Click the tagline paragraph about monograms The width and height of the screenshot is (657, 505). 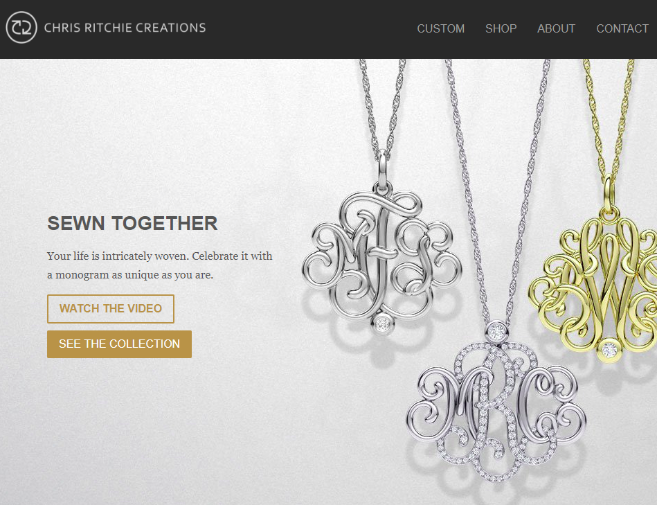point(160,265)
